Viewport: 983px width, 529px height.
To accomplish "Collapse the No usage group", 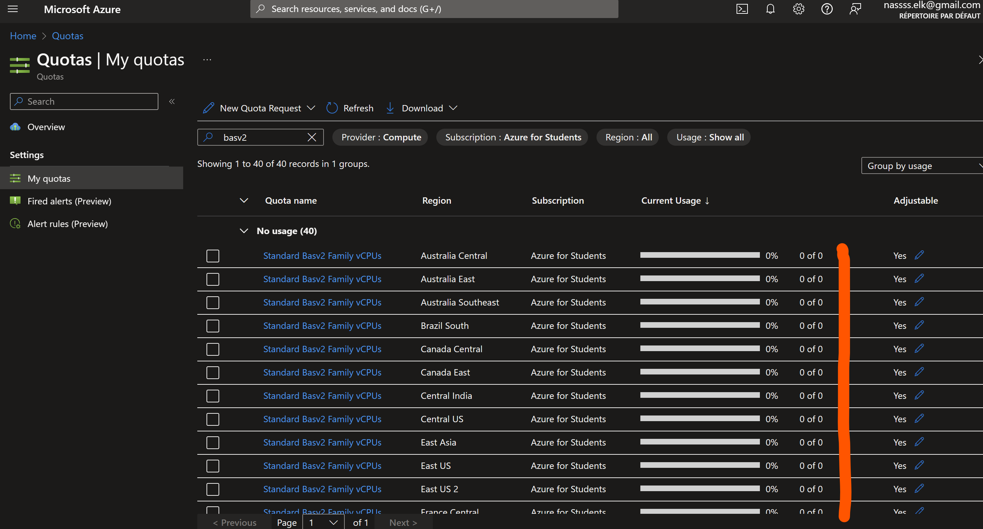I will pos(244,231).
